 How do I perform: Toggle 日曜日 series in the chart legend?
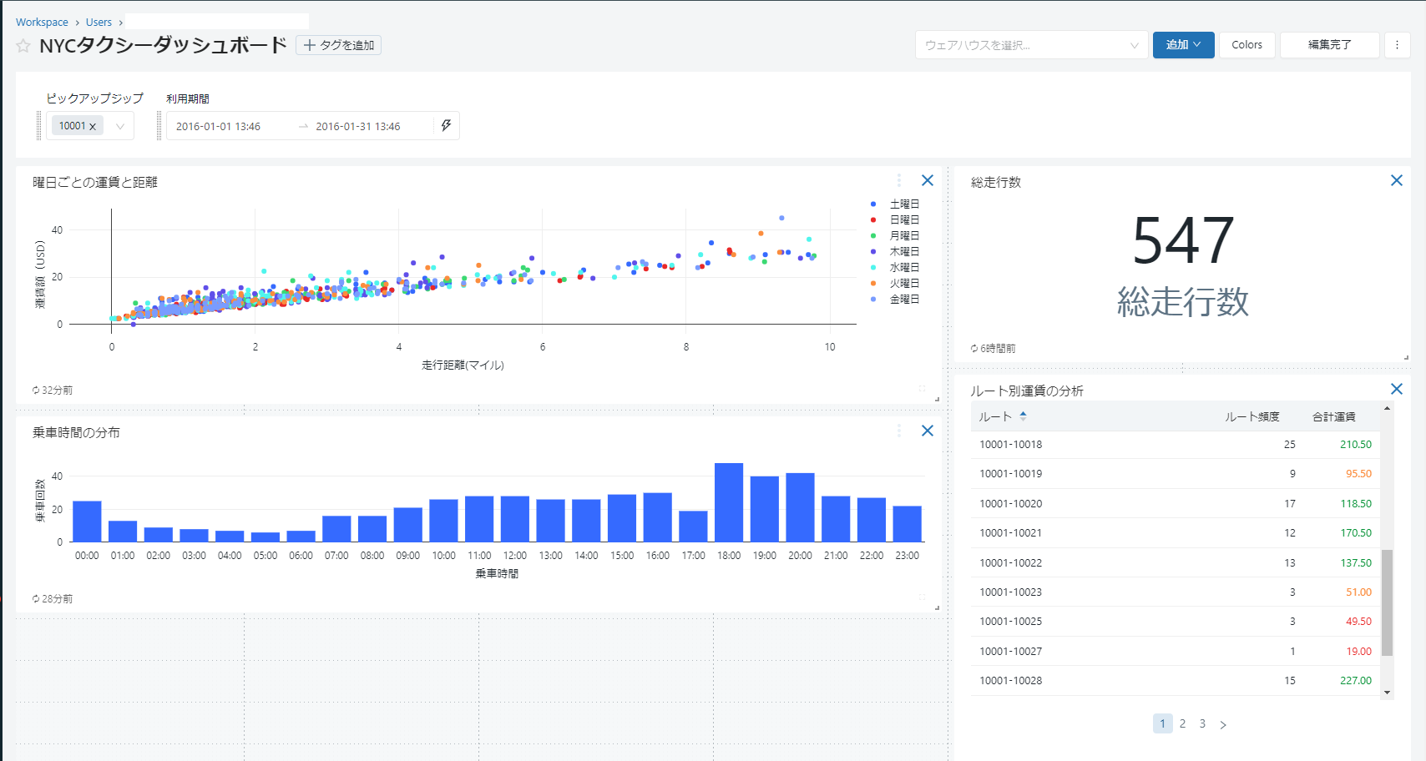click(903, 220)
